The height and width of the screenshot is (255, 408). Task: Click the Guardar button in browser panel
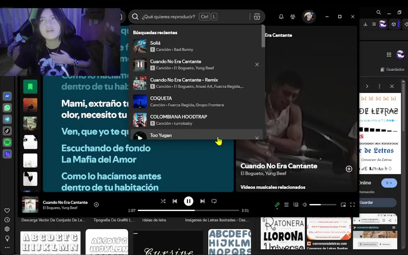[x=377, y=203]
